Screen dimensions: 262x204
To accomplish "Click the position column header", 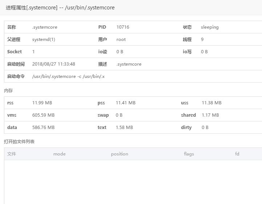I will click(119, 154).
